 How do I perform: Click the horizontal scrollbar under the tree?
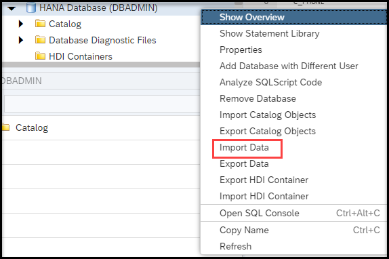[x=101, y=64]
